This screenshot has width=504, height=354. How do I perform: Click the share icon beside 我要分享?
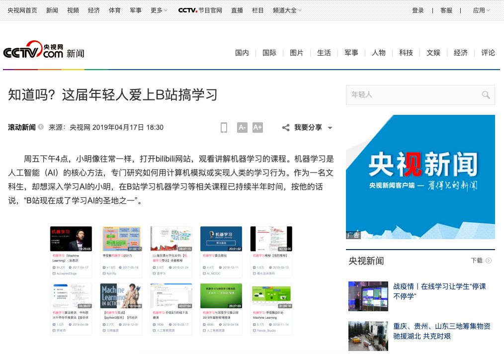285,127
